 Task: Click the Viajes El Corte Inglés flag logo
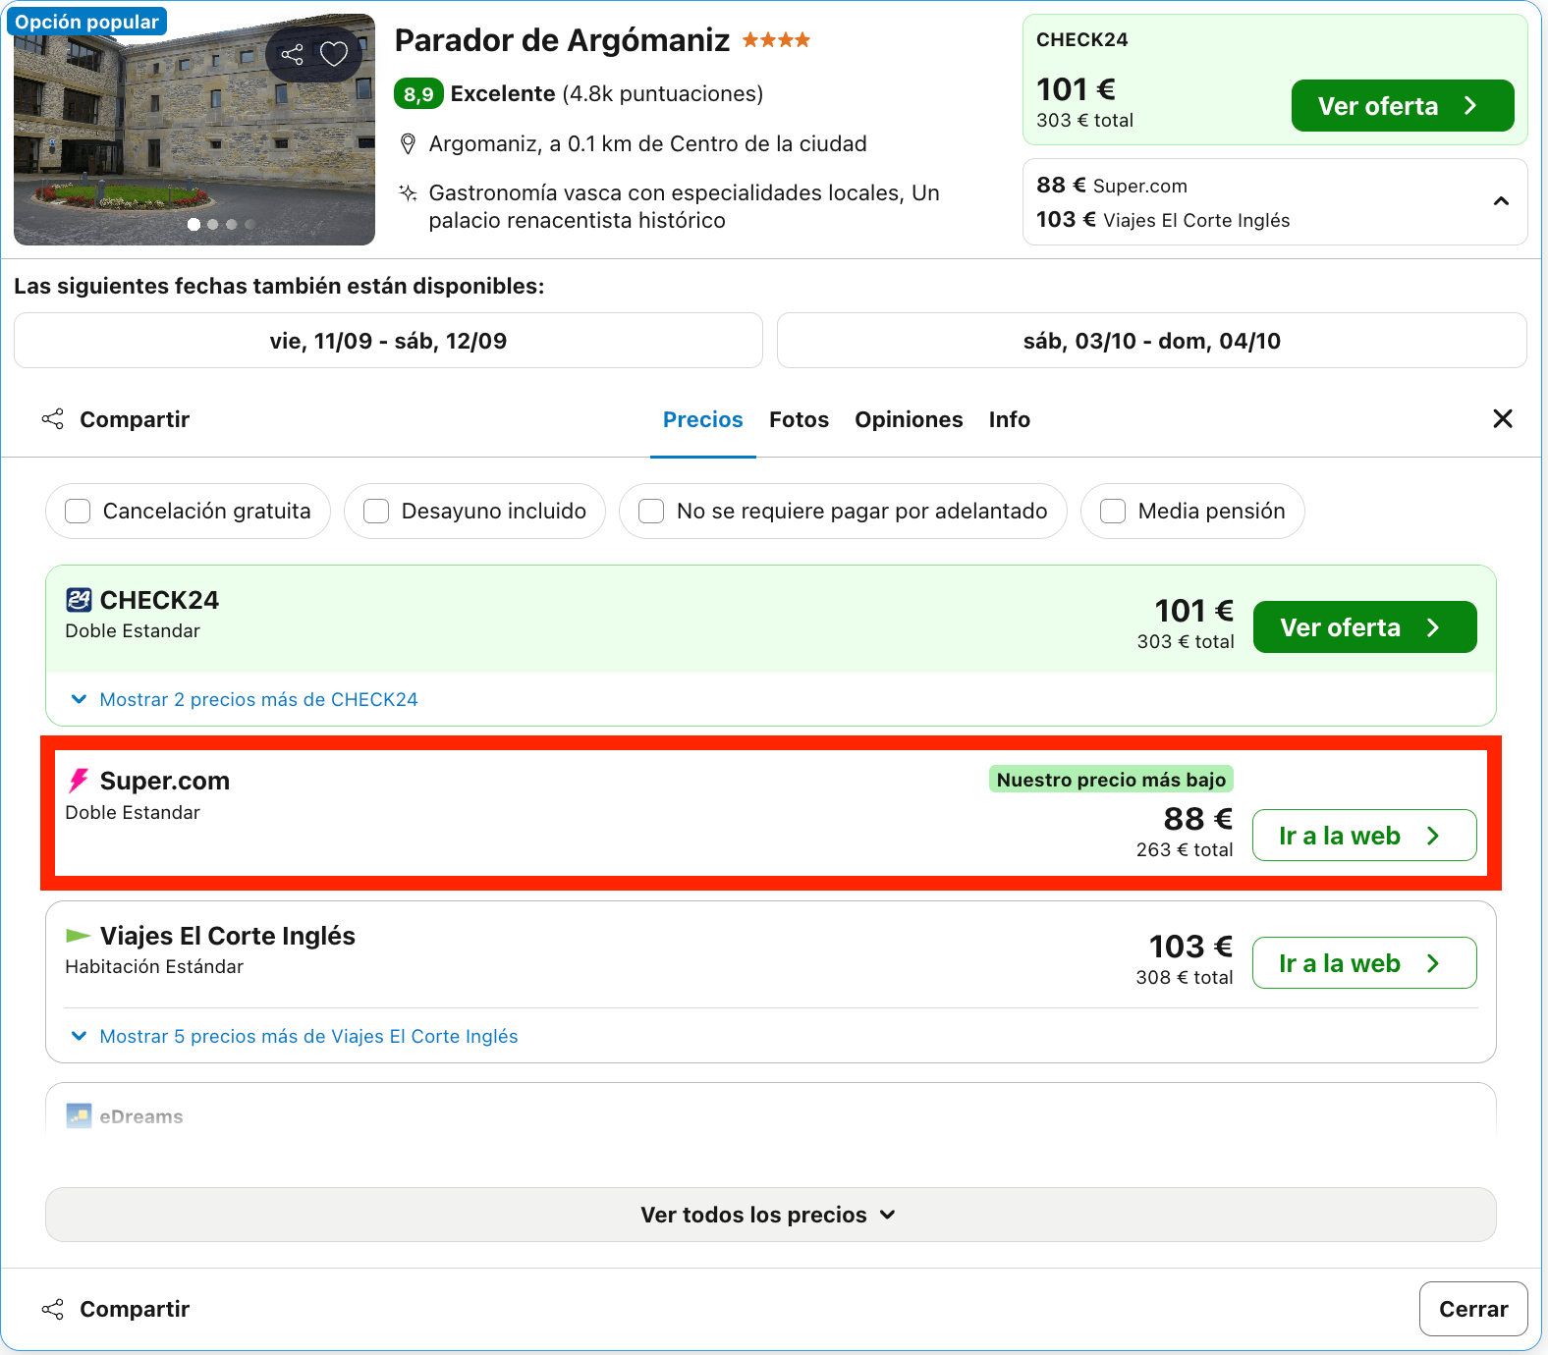(79, 936)
